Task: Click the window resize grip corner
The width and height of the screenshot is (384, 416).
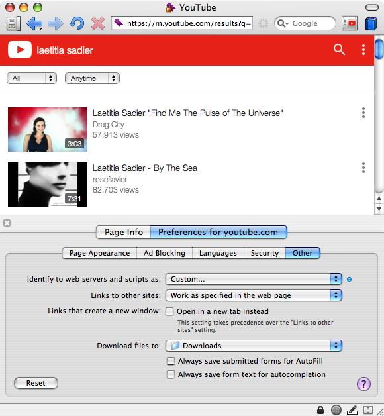Action: point(380,412)
